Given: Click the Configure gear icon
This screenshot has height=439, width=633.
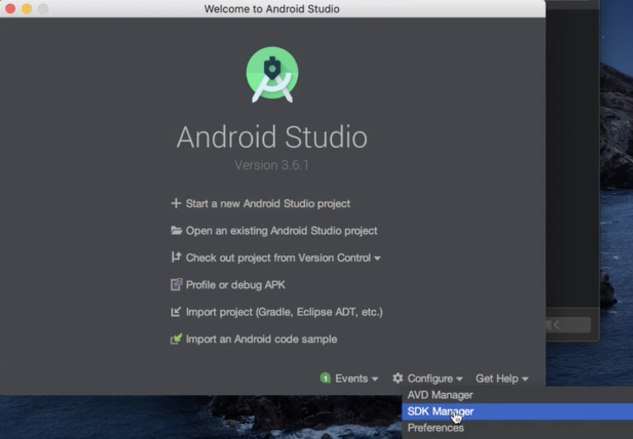Looking at the screenshot, I should (x=397, y=378).
